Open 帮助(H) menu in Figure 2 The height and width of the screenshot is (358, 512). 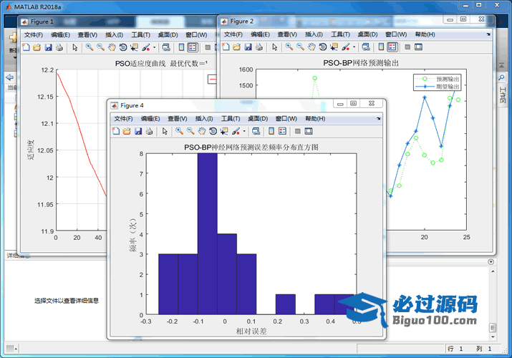coord(425,34)
